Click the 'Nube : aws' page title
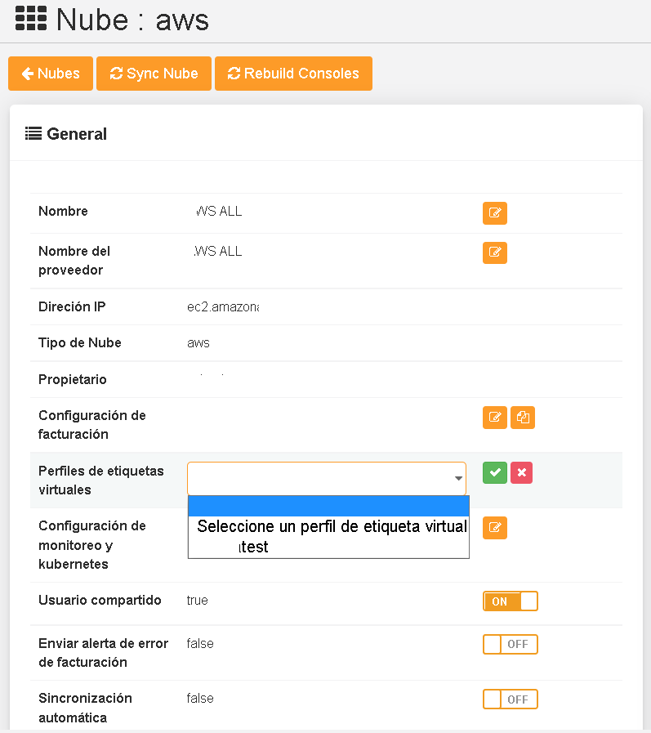The width and height of the screenshot is (651, 733). pos(132,20)
